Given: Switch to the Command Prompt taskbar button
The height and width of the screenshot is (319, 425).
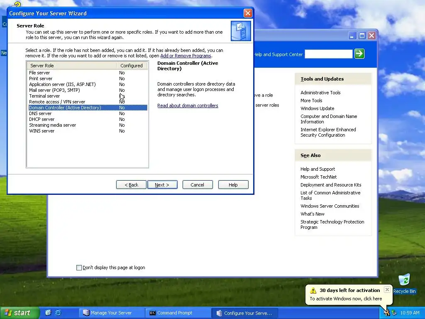Looking at the screenshot, I should tap(178, 313).
